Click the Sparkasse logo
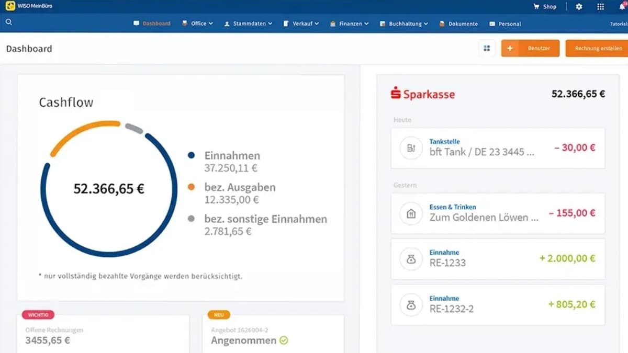This screenshot has width=628, height=353. click(x=423, y=94)
